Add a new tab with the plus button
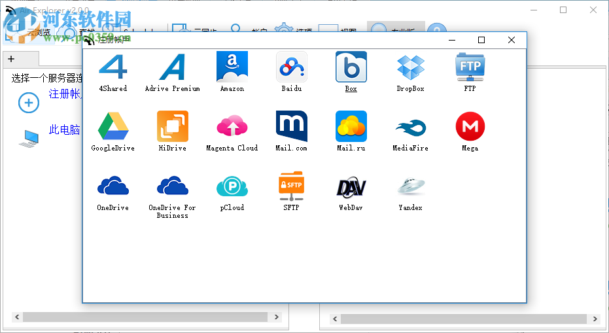The width and height of the screenshot is (609, 333). tap(11, 59)
